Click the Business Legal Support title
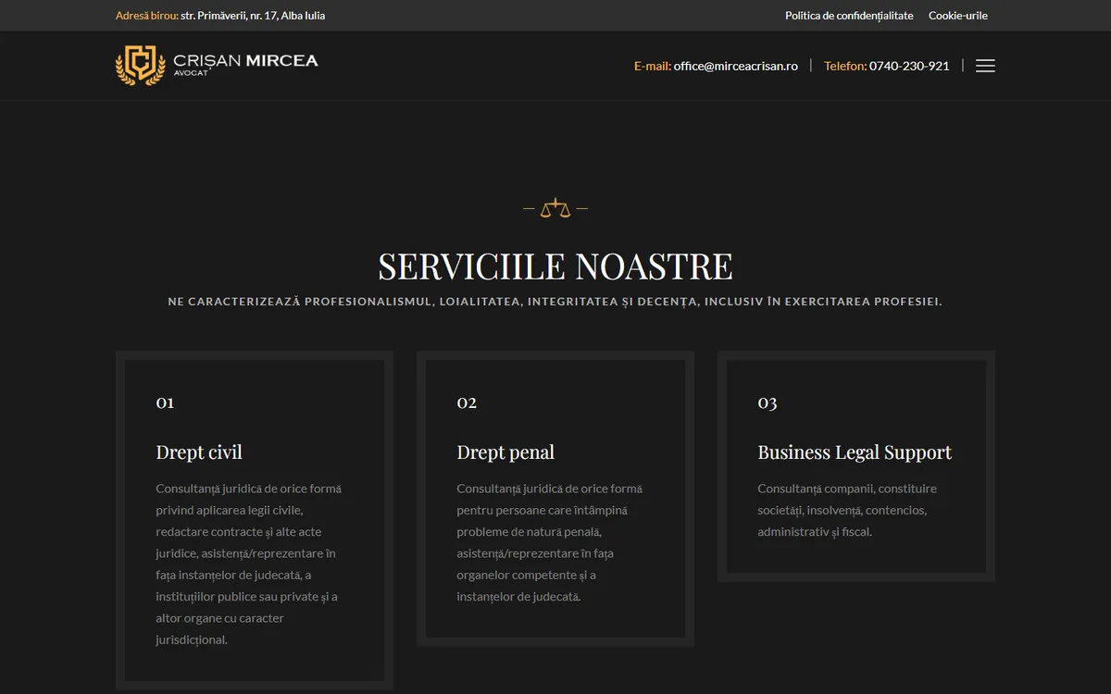Screen dimensions: 1111x694 pos(855,452)
